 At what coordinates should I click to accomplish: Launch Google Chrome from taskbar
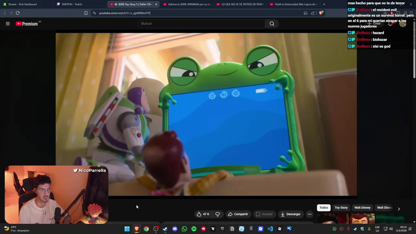pyautogui.click(x=146, y=229)
